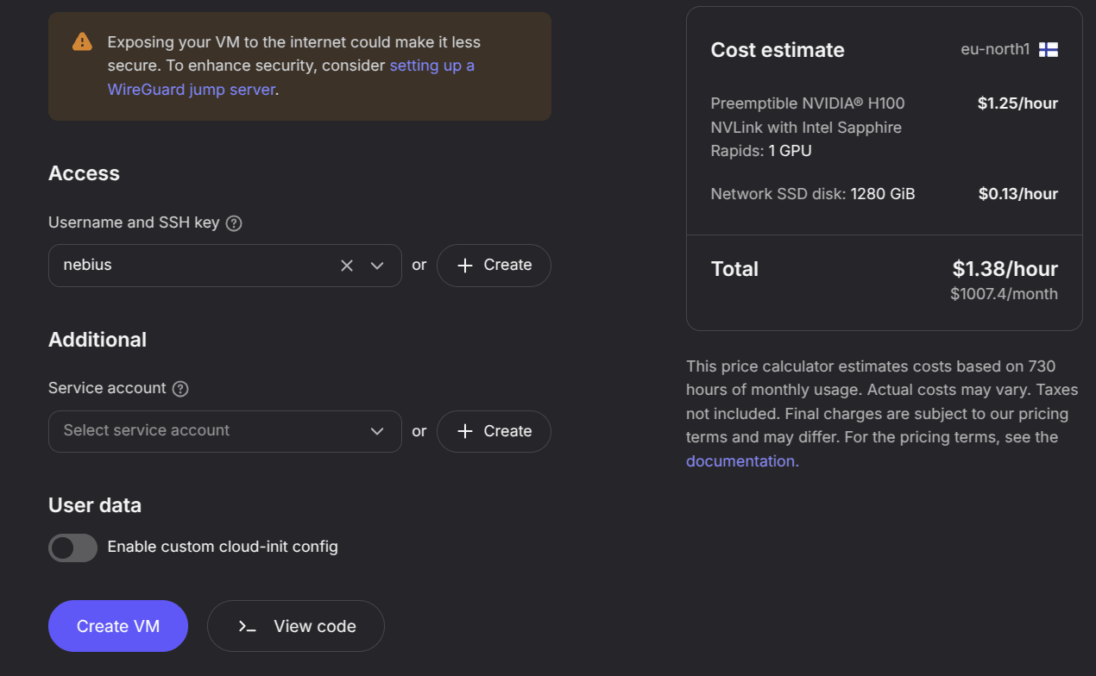Enable custom cloud-init config toggle
This screenshot has width=1096, height=676.
click(x=72, y=548)
